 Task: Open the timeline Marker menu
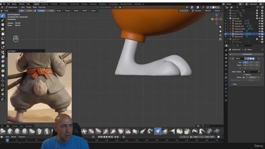tap(13, 137)
